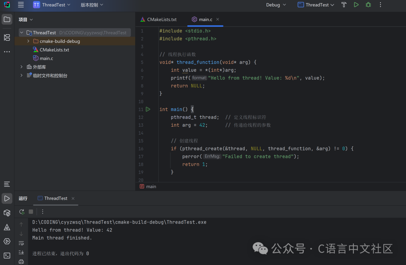Select main.c in project tree
The image size is (406, 265).
pos(46,58)
